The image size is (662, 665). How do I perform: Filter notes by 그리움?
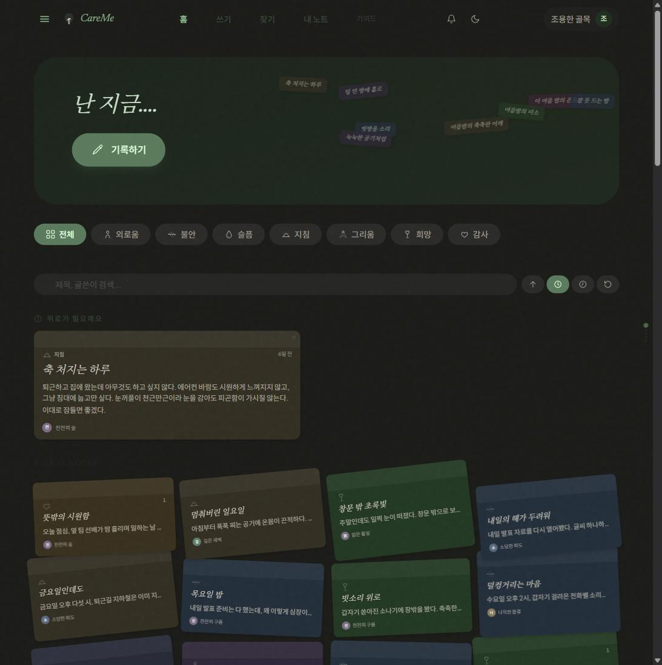tap(356, 234)
